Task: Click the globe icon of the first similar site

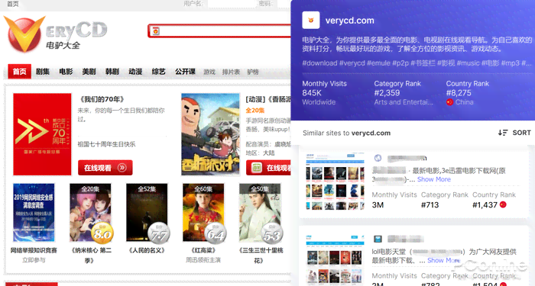Action: pyautogui.click(x=378, y=158)
